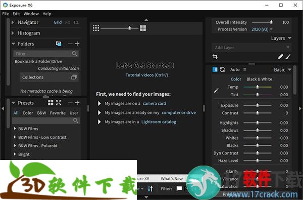
Task: Switch to Favorite presets tab
Action: pyautogui.click(x=58, y=113)
